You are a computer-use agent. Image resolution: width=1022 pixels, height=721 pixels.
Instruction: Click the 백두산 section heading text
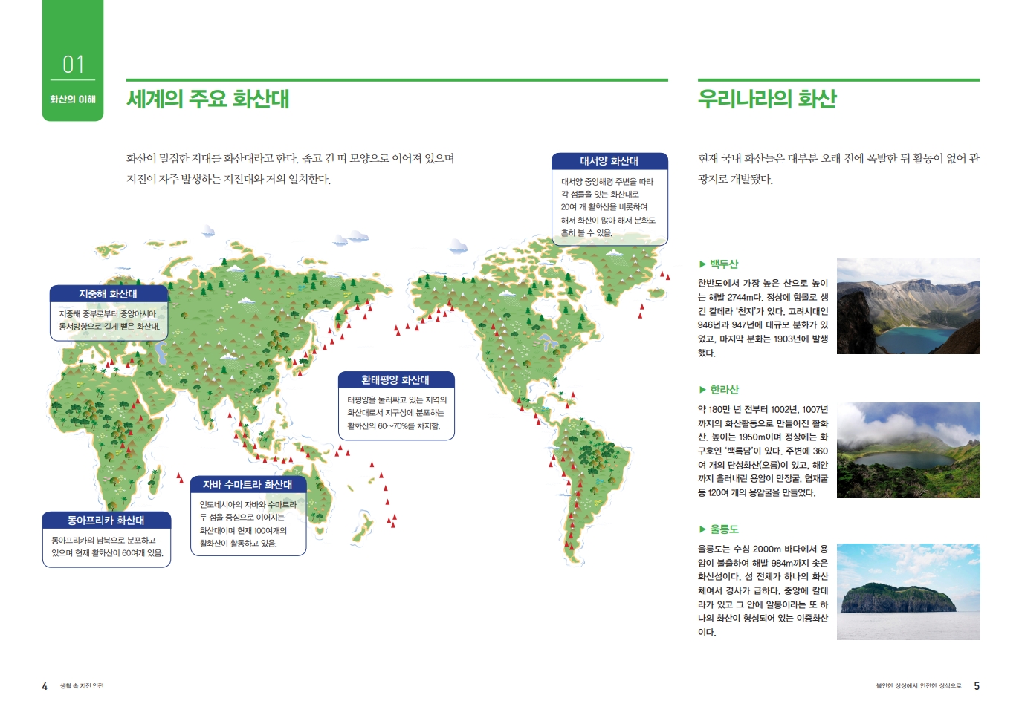click(724, 264)
